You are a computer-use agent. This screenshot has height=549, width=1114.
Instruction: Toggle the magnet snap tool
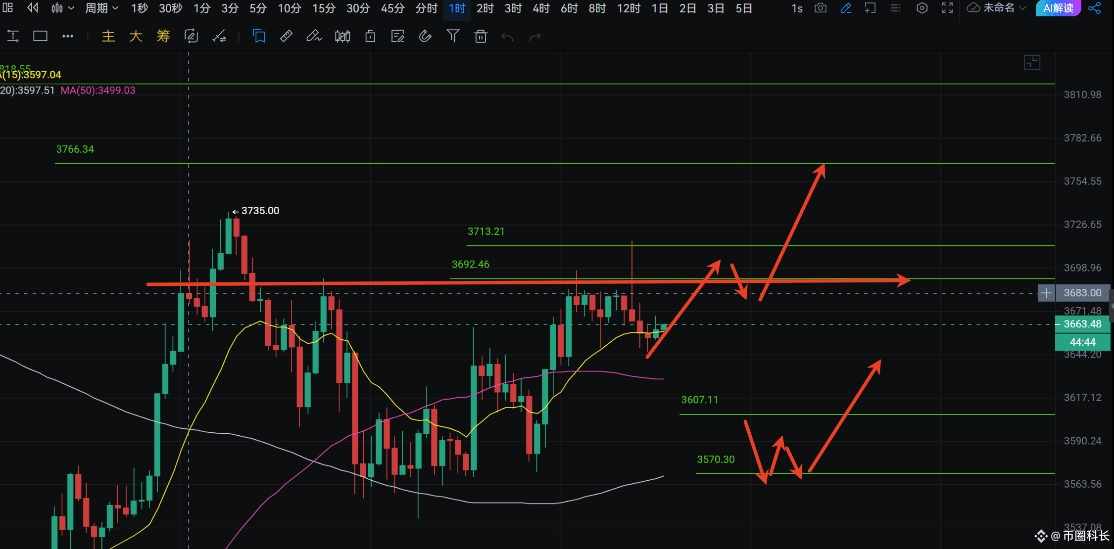425,36
